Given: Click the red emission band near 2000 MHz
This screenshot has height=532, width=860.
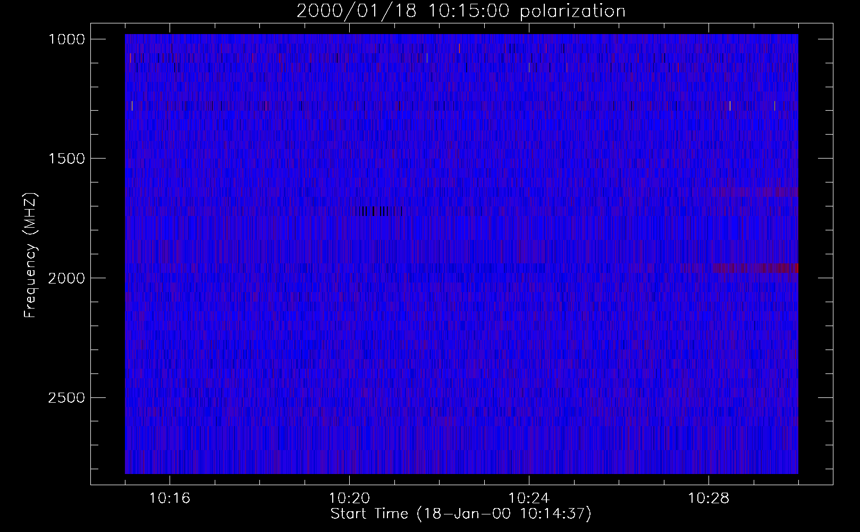Looking at the screenshot, I should click(x=755, y=268).
